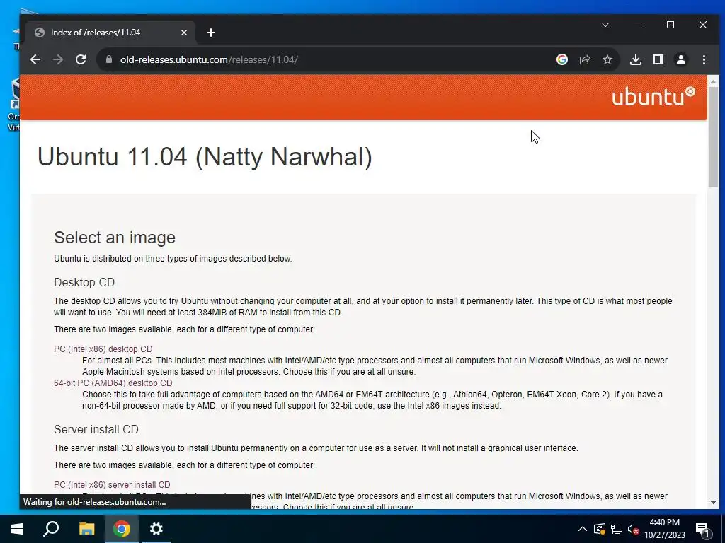Open the Chrome profile avatar
Screen dimensions: 725x543
coord(681,59)
